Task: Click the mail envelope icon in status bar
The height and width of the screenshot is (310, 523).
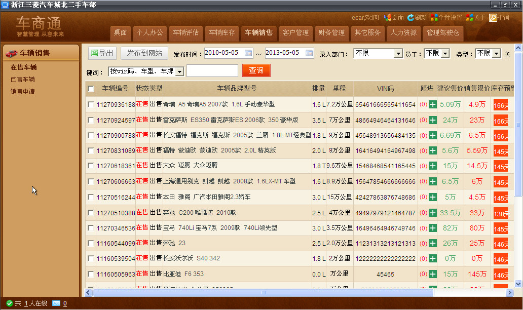Action: 56,303
